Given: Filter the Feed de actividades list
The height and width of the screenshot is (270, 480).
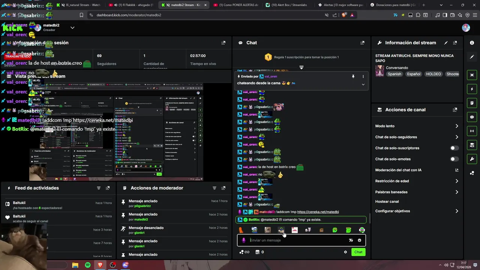Looking at the screenshot, I should pos(99,188).
